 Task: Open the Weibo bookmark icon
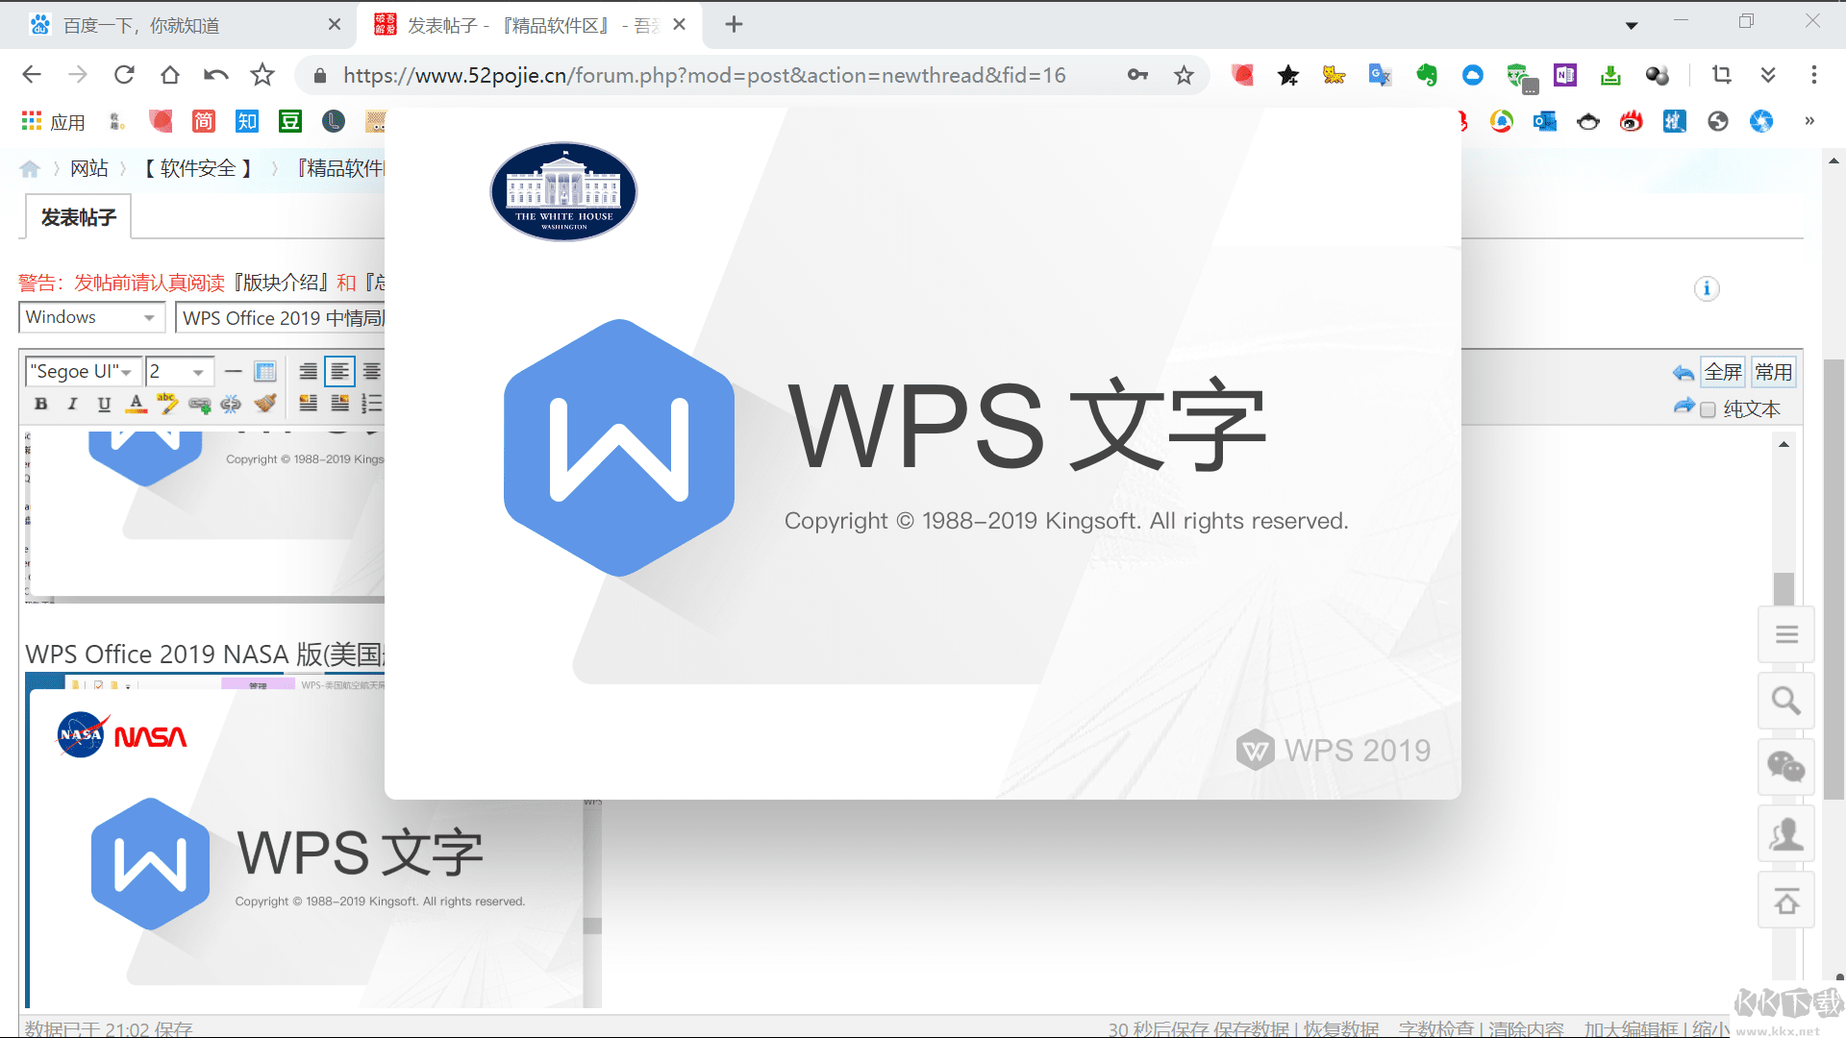point(1632,121)
